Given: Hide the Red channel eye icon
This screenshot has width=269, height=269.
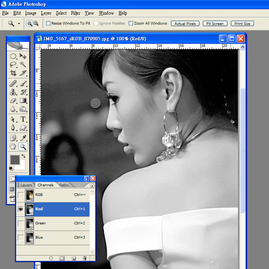Looking at the screenshot, I should [20, 209].
